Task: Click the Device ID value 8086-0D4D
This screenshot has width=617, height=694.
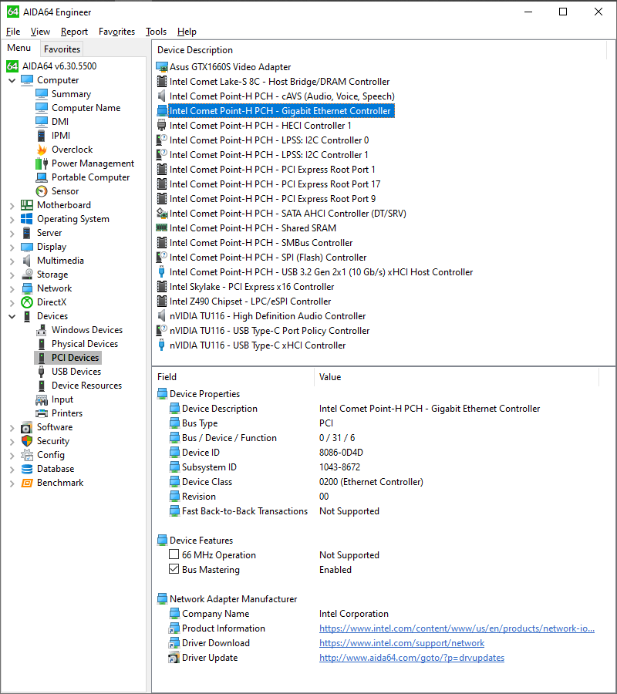Action: pos(341,453)
